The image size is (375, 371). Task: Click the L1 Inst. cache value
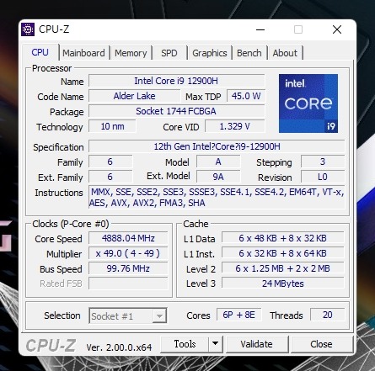click(x=283, y=253)
